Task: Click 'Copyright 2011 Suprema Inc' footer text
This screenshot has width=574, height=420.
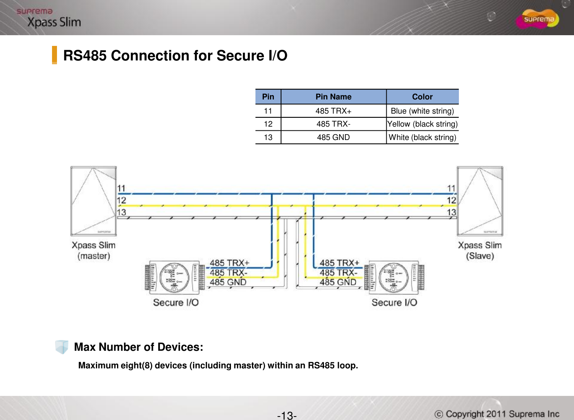Action: click(x=497, y=414)
